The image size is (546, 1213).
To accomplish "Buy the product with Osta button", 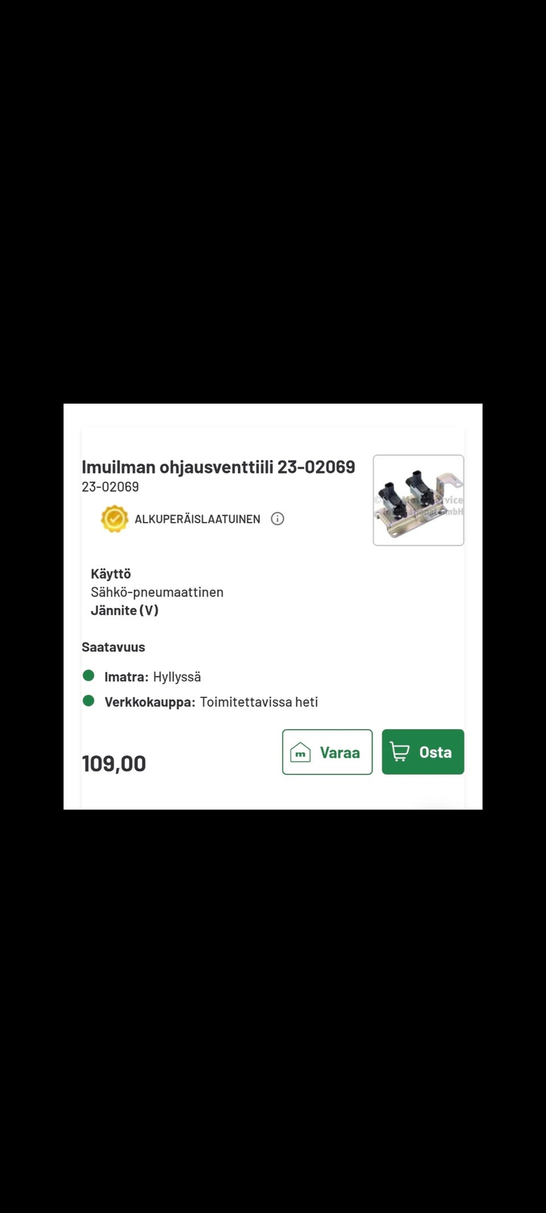I will pyautogui.click(x=423, y=752).
